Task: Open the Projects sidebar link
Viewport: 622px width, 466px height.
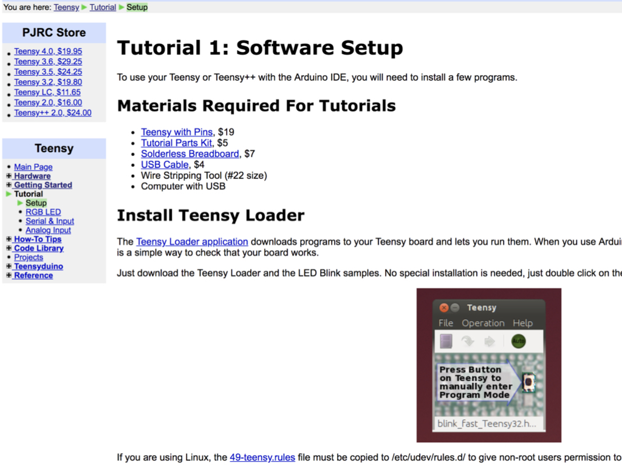Action: coord(29,257)
